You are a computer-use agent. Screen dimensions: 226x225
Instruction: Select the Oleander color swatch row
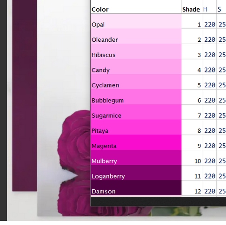(x=136, y=36)
